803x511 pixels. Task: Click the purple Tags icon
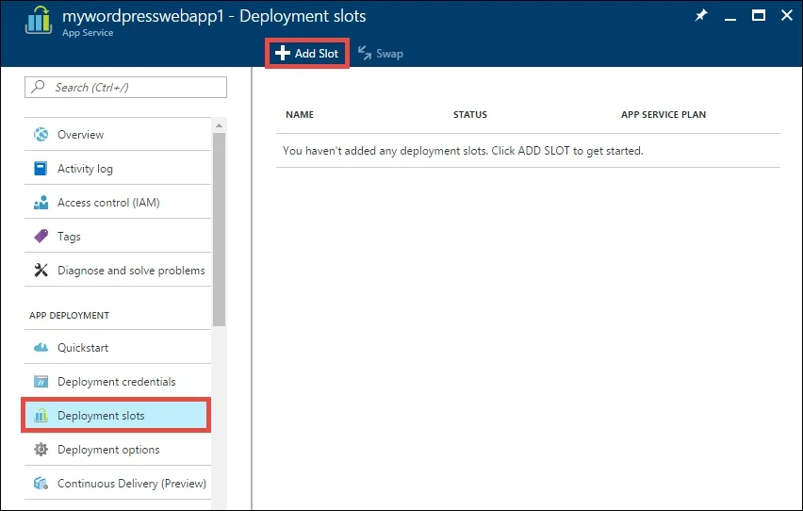point(41,236)
